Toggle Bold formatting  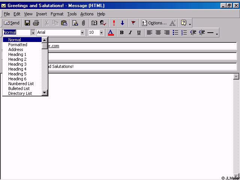[121, 33]
